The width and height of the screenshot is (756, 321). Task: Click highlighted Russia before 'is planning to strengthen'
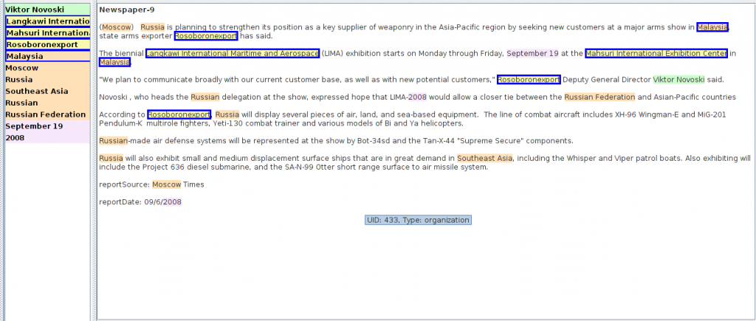[152, 27]
